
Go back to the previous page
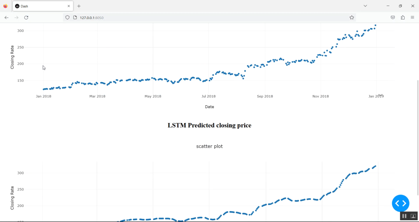coord(6,18)
